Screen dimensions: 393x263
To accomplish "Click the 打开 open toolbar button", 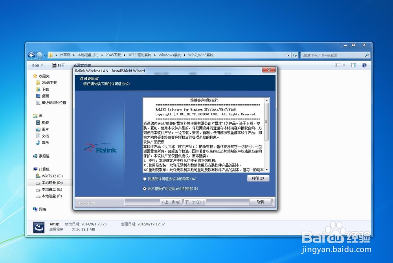I will tap(59, 65).
